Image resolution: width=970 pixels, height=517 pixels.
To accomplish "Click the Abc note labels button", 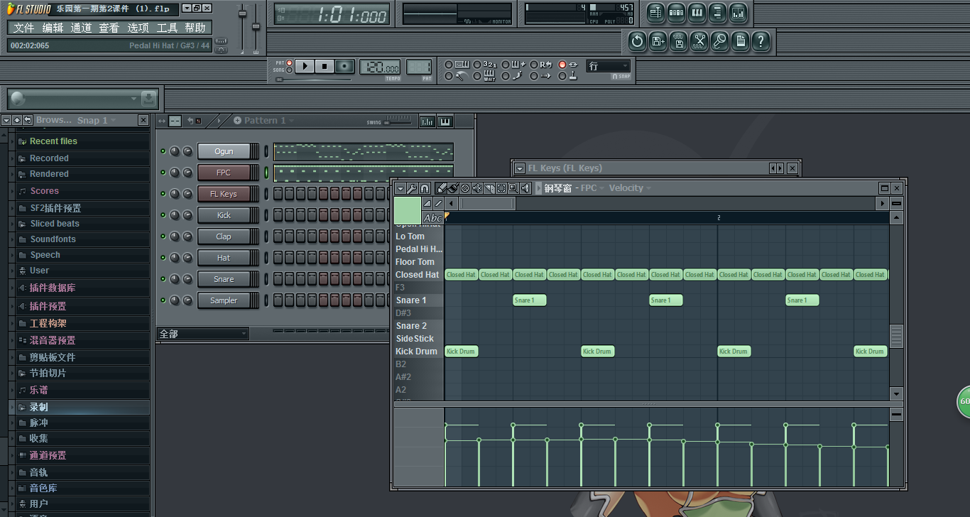I will point(432,218).
